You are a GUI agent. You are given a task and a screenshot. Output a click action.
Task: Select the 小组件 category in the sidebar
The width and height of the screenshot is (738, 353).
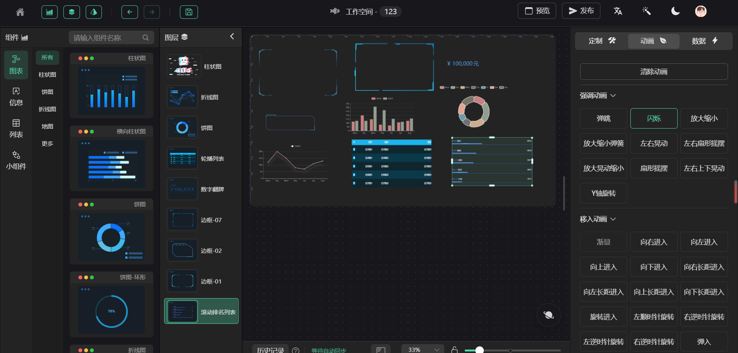16,160
